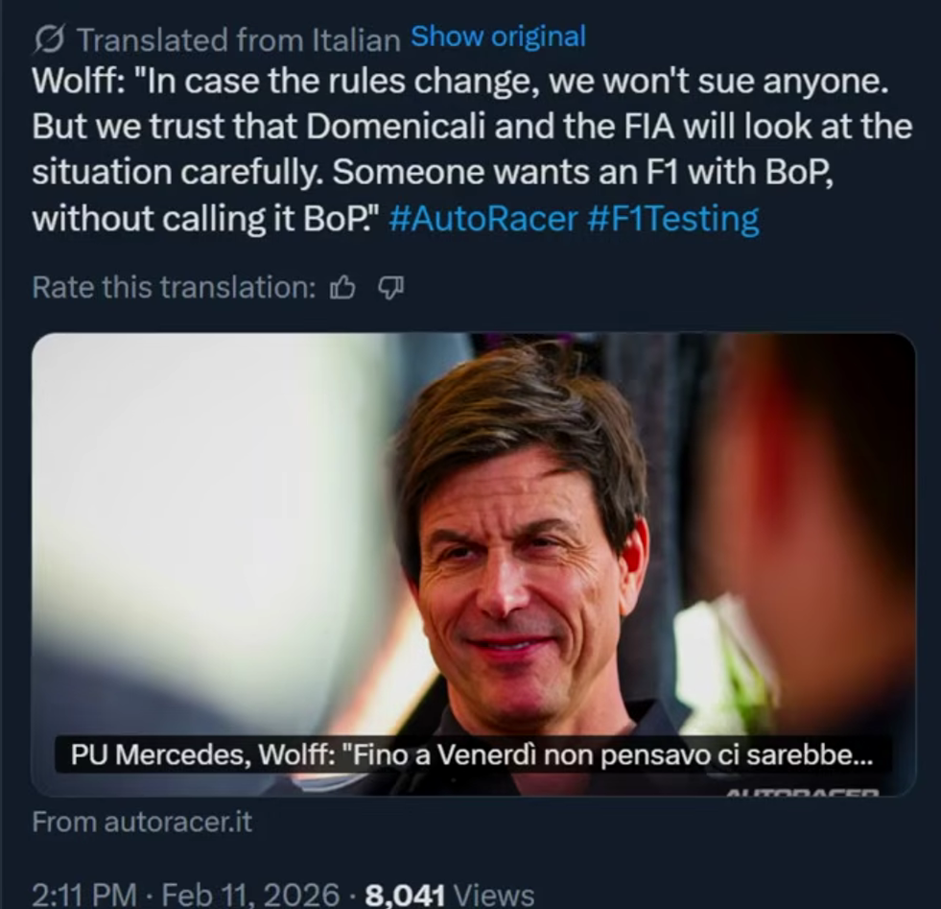Image resolution: width=941 pixels, height=909 pixels.
Task: Open the #AutoRacer hashtag
Action: coord(483,218)
